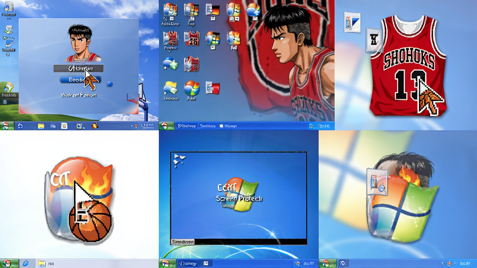Open the yellow folder in top-left taskbar
477x268 pixels.
(x=41, y=126)
